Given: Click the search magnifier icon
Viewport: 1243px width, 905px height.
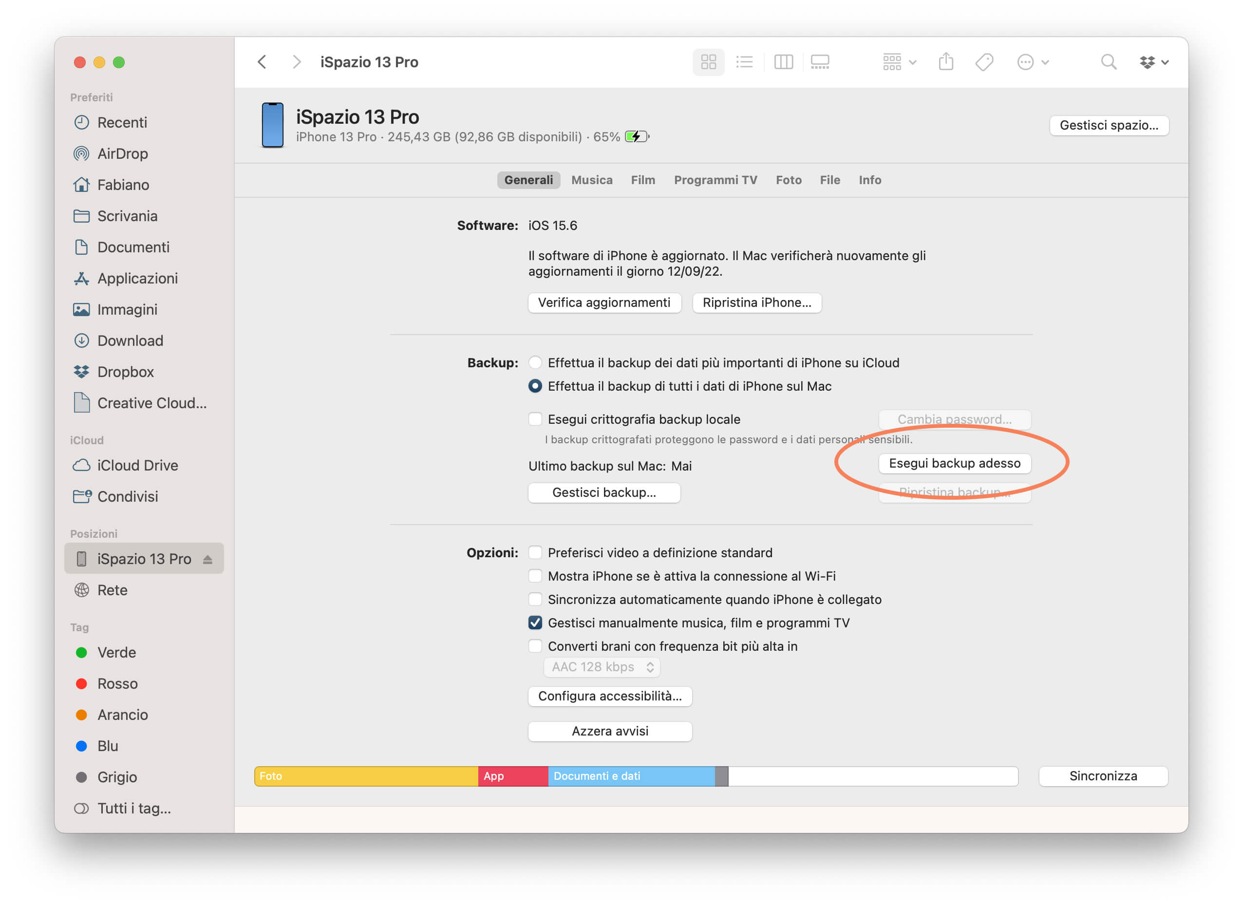Looking at the screenshot, I should [1108, 62].
